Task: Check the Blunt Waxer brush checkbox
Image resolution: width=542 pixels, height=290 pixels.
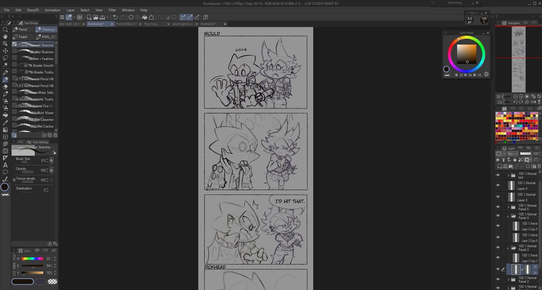Action: pyautogui.click(x=14, y=113)
